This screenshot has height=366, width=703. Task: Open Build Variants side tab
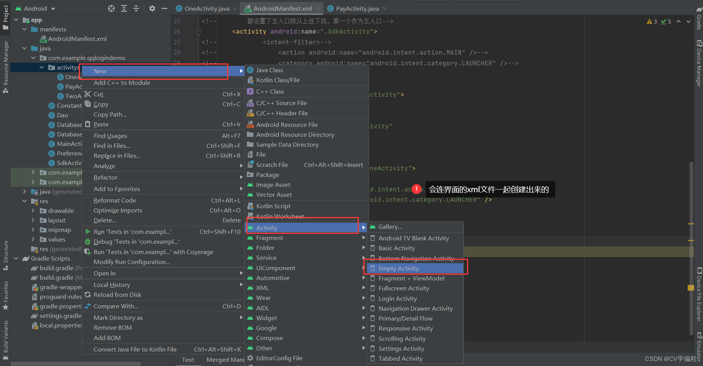tap(5, 340)
